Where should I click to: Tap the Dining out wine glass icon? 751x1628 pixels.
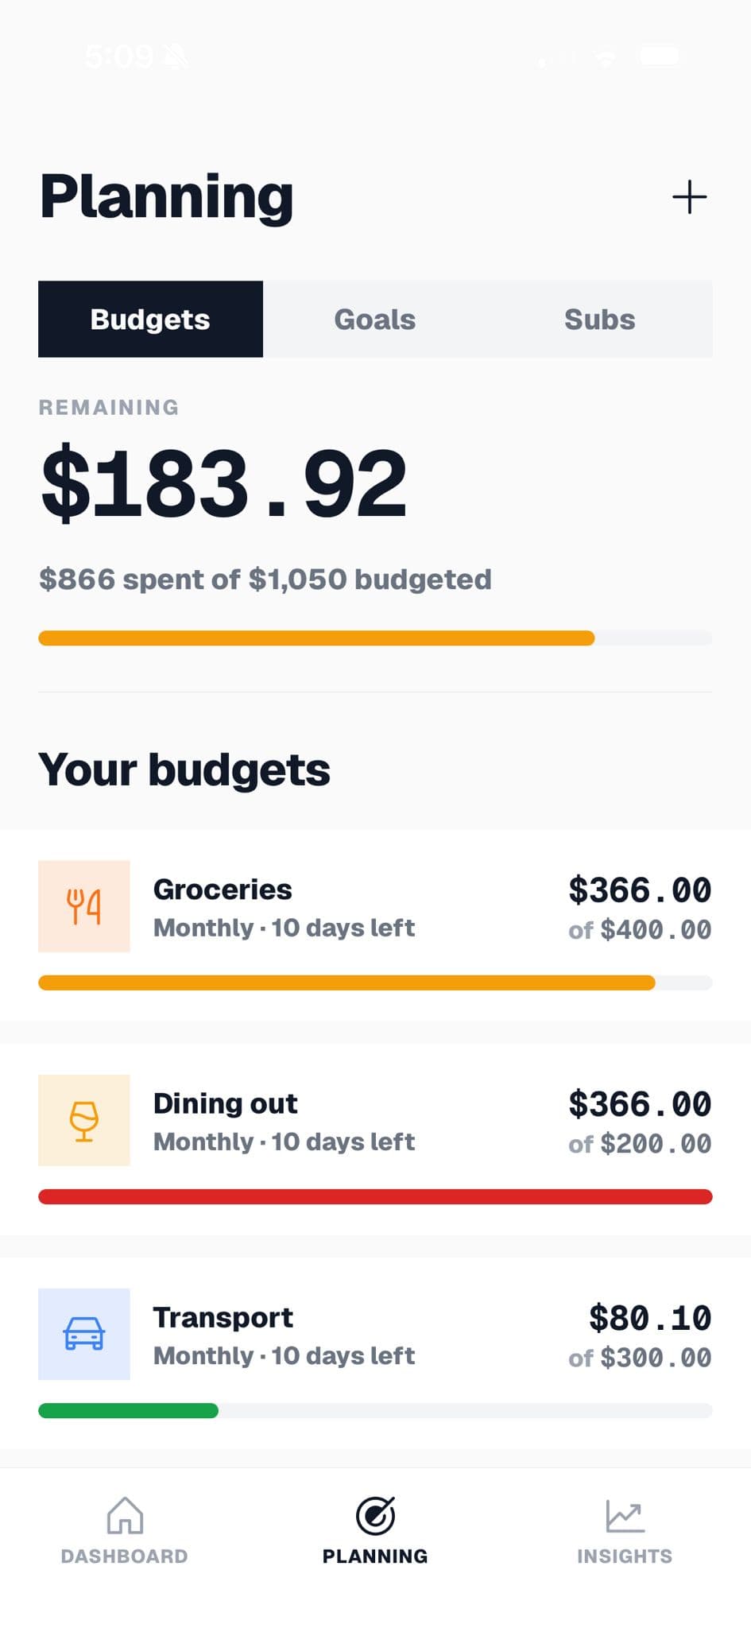(84, 1120)
